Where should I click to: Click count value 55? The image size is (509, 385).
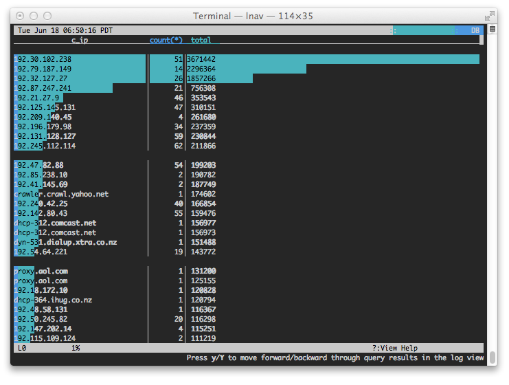pos(179,213)
